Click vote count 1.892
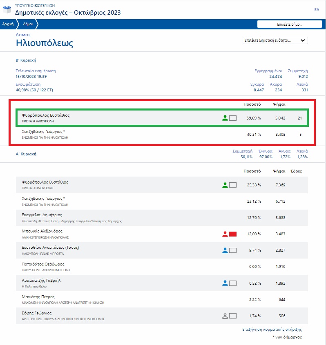The height and width of the screenshot is (345, 326). [x=280, y=283]
